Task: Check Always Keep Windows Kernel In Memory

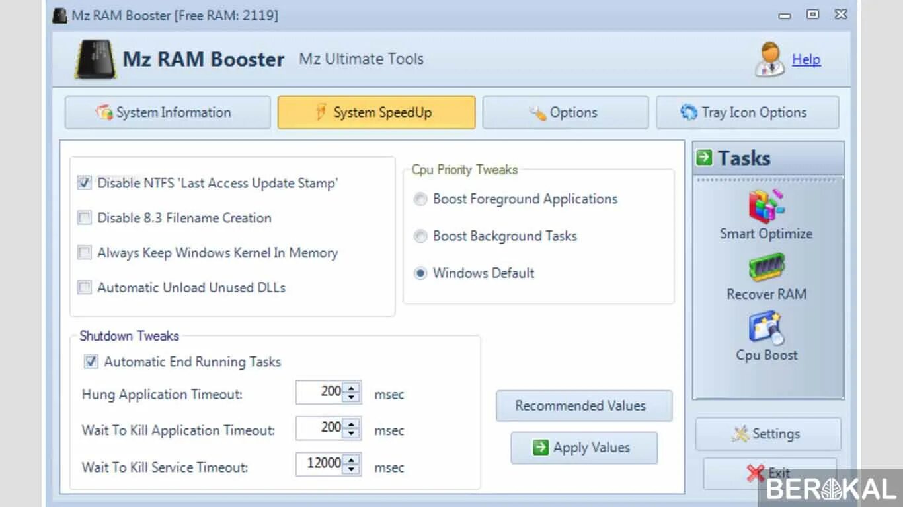Action: point(84,253)
